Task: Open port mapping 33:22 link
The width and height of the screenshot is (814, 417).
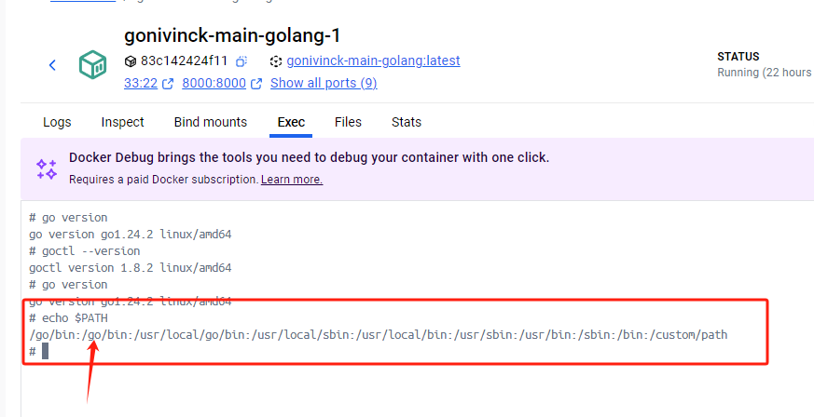Action: (x=141, y=83)
